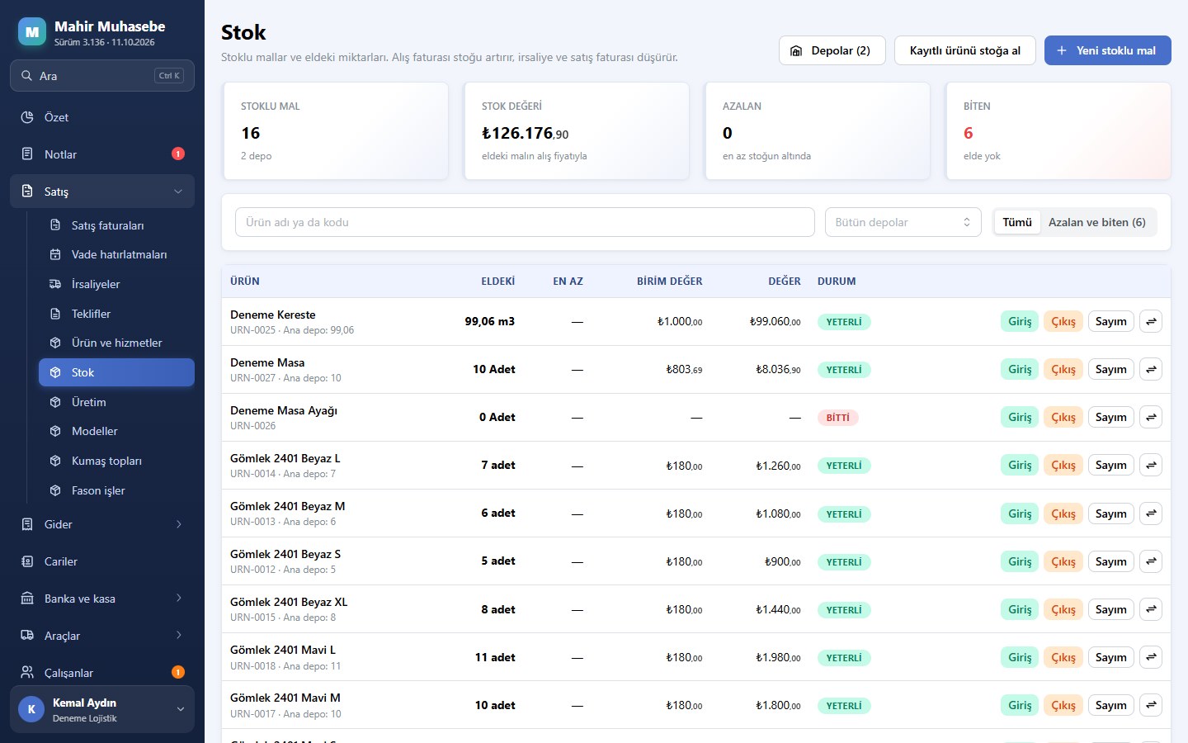
Task: Open the Kemal Aydın account menu
Action: click(x=102, y=709)
